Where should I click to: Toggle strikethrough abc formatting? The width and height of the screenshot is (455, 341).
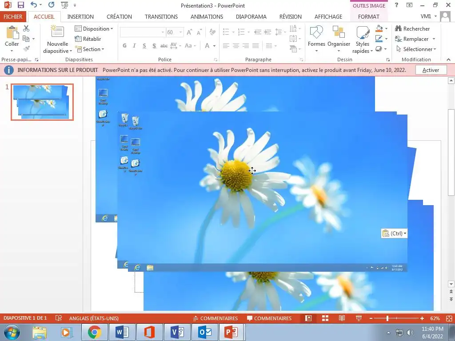(x=164, y=46)
